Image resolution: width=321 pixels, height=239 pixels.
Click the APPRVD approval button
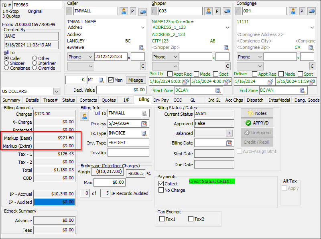[257, 123]
